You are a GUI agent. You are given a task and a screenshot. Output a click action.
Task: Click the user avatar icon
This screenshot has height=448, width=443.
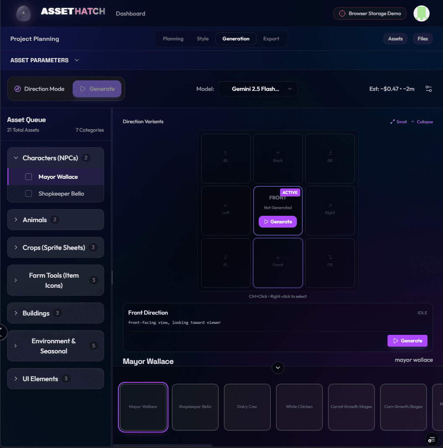(421, 13)
